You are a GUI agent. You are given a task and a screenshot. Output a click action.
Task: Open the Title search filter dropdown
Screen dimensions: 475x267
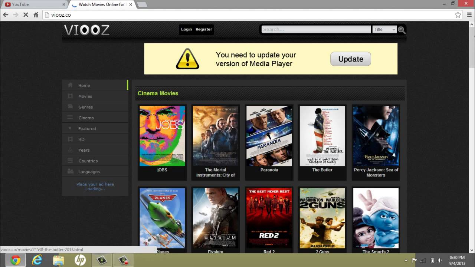[384, 30]
